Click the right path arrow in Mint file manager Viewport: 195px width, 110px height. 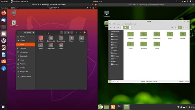click(x=130, y=28)
